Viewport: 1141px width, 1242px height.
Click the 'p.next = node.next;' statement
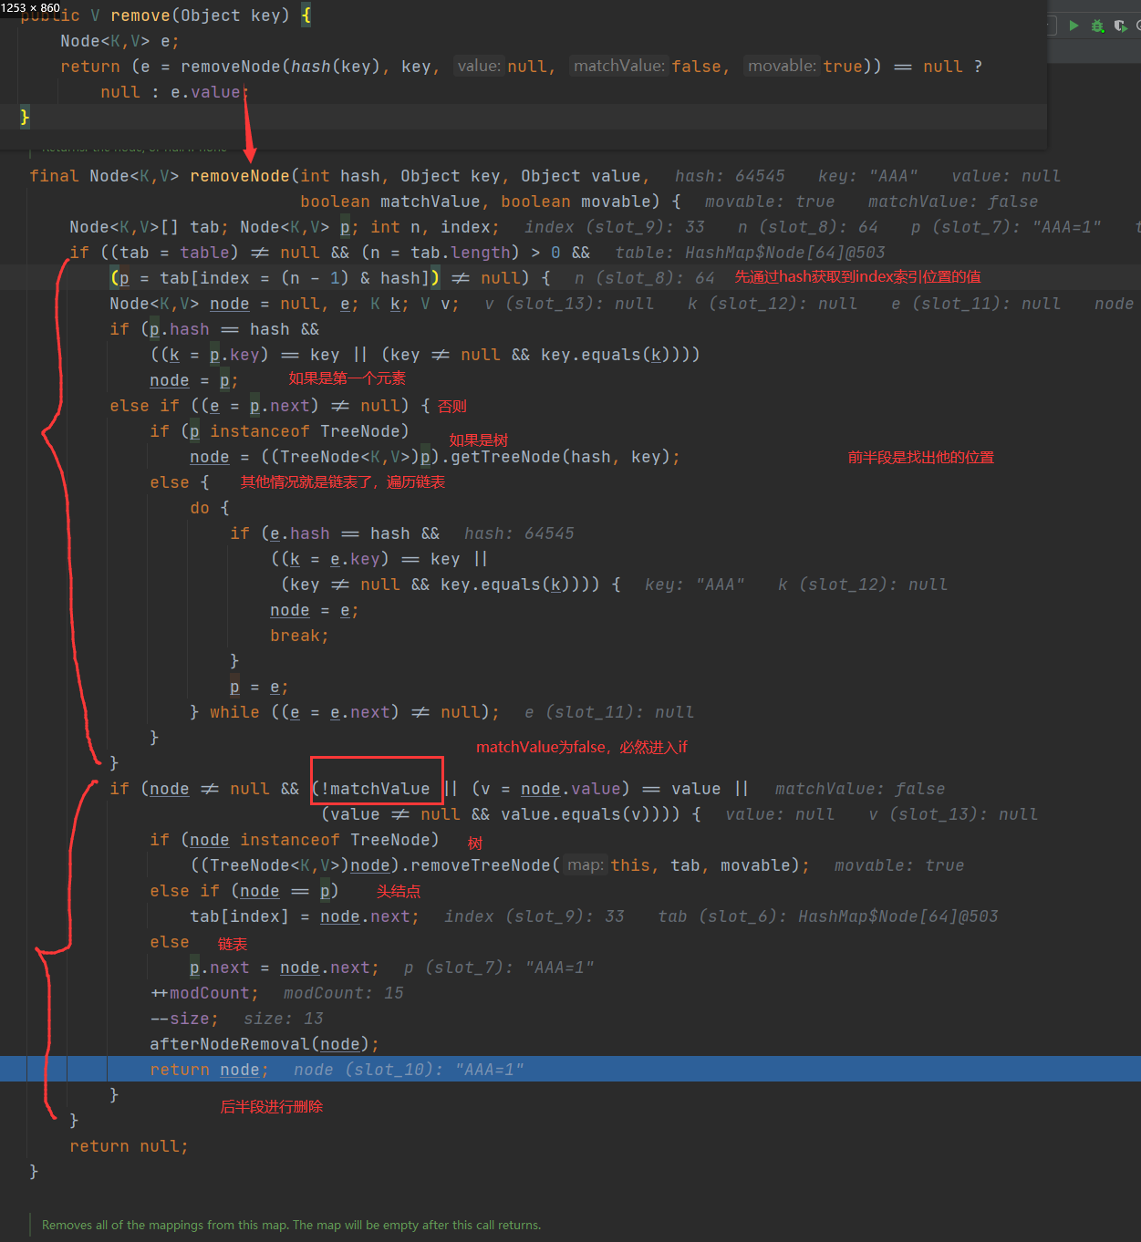[x=285, y=968]
